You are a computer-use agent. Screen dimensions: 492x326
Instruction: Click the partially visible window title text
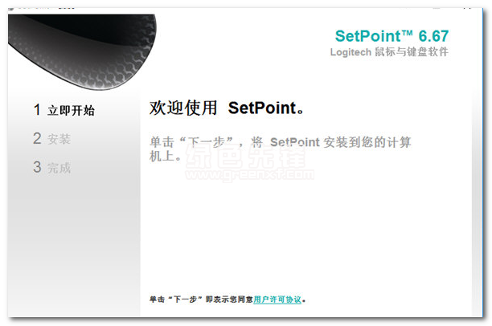(46, 8)
